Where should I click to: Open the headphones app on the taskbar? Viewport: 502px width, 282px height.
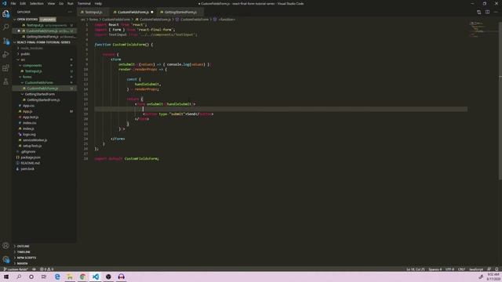pyautogui.click(x=121, y=277)
